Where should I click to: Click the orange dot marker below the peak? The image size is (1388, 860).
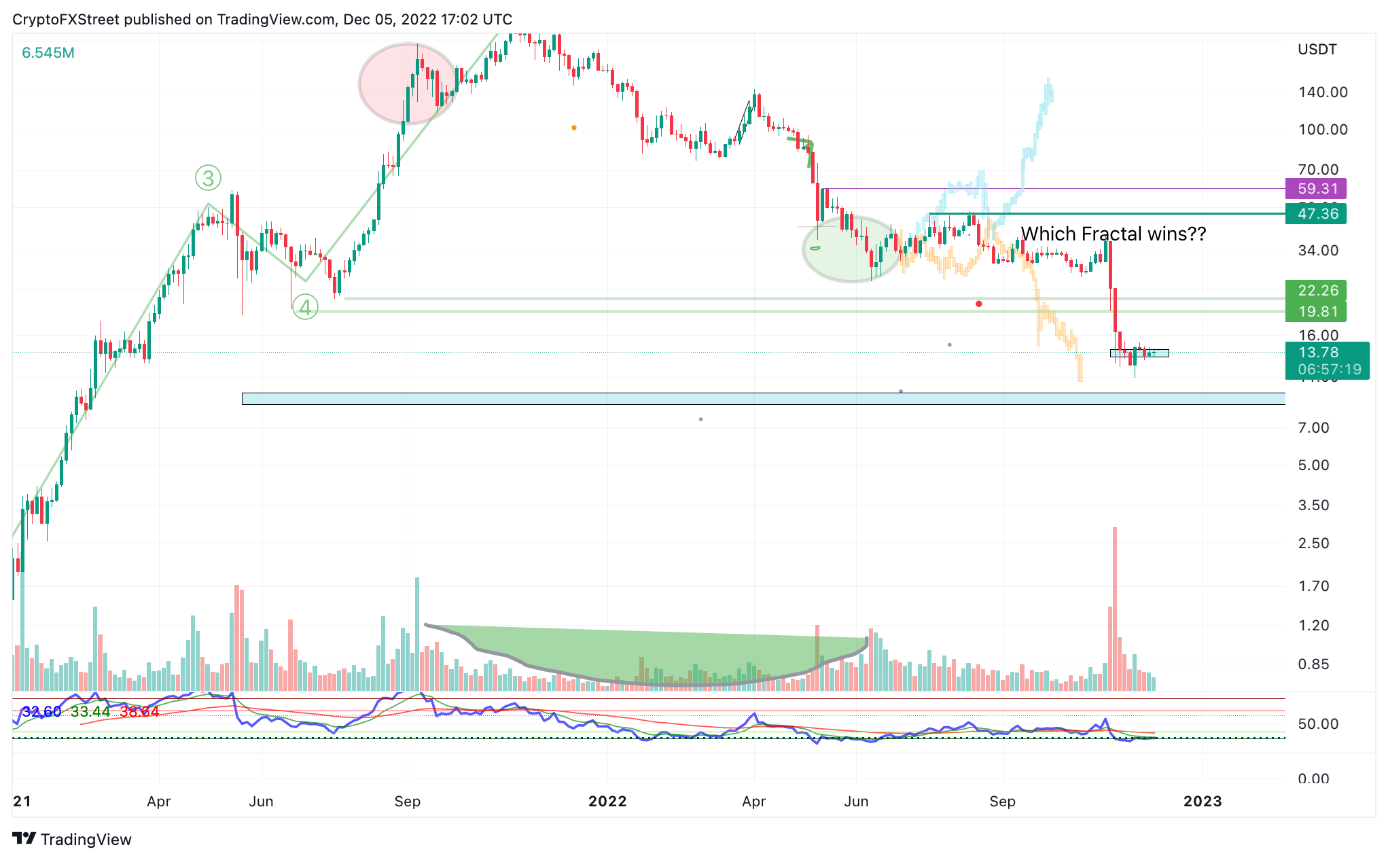[x=574, y=128]
